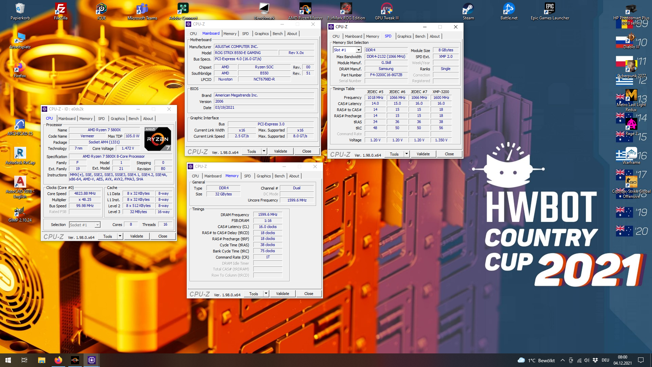Click the AMD Ryzen 7 5800X name field
Viewport: 652px width, 367px height.
coord(104,130)
